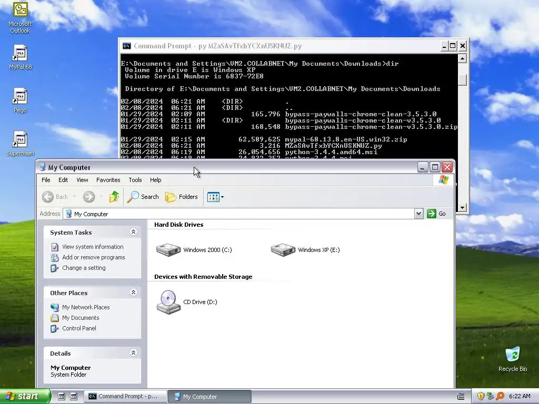Collapse the System Tasks panel

click(133, 232)
